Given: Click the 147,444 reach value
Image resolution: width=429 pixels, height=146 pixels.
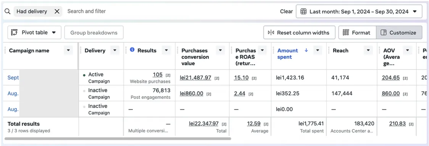Looking at the screenshot, I should (342, 94).
